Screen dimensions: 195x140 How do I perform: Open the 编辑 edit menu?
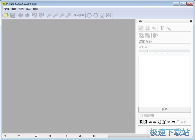(14, 9)
